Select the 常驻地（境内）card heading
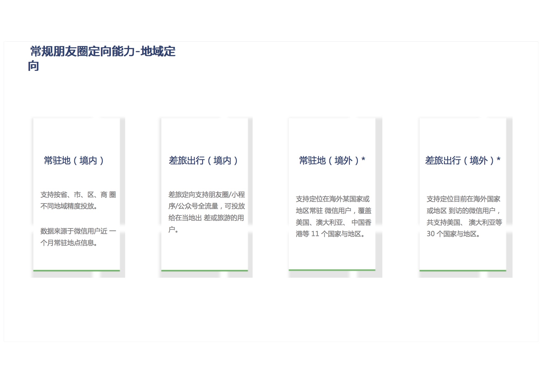Image resolution: width=543 pixels, height=383 pixels. coord(74,160)
